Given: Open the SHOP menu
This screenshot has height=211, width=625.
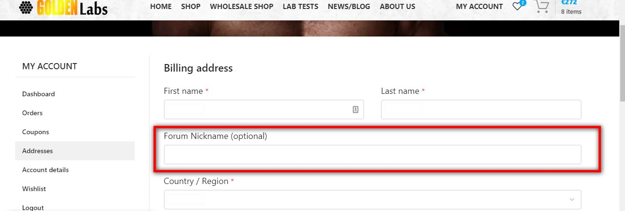Looking at the screenshot, I should [190, 7].
